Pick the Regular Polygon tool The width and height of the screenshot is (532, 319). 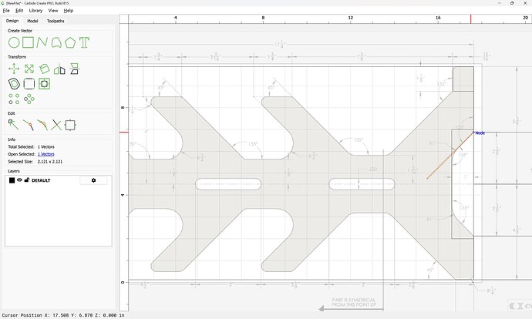(70, 42)
